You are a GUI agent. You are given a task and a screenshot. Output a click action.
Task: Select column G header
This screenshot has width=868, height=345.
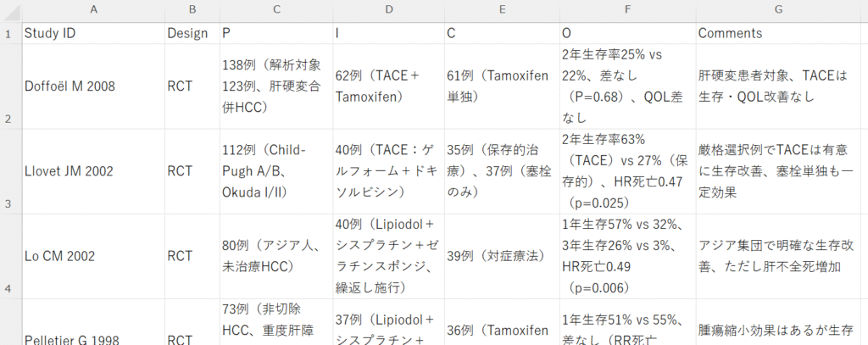point(777,8)
